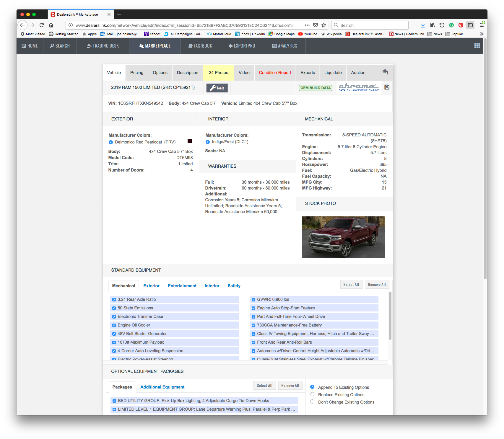Open a new browser tab
The width and height of the screenshot is (504, 439).
(x=119, y=14)
